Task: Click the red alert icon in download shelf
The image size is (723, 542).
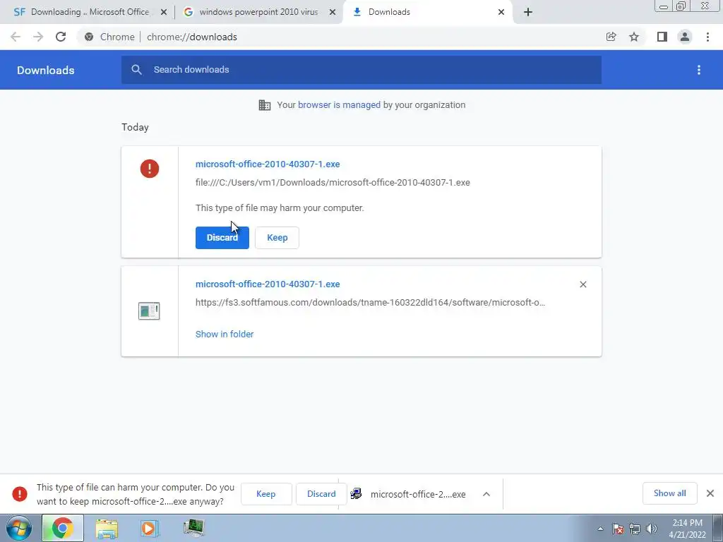Action: 20,494
